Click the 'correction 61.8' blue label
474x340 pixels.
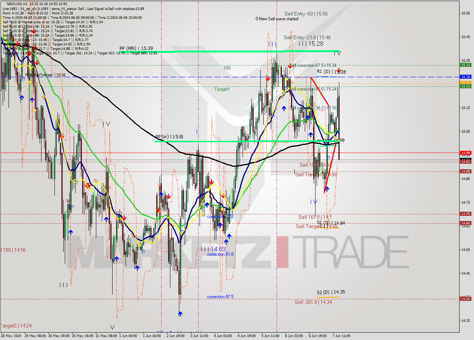point(220,254)
